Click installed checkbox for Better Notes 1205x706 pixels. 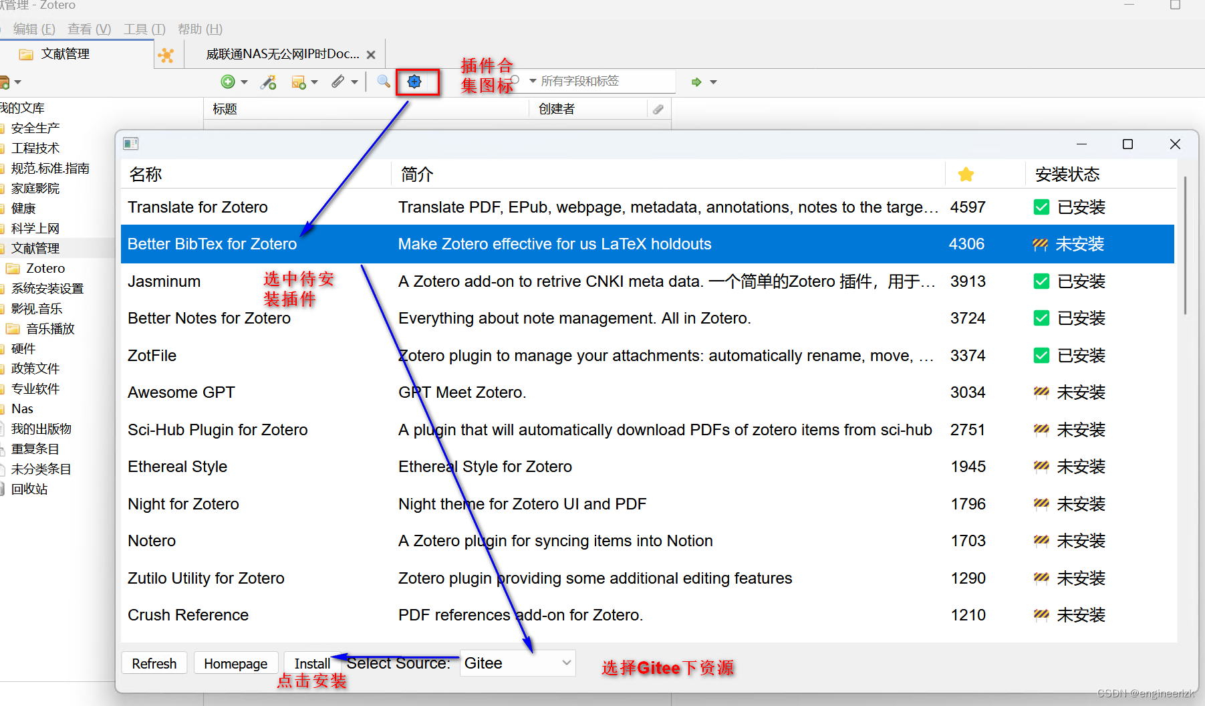1041,318
